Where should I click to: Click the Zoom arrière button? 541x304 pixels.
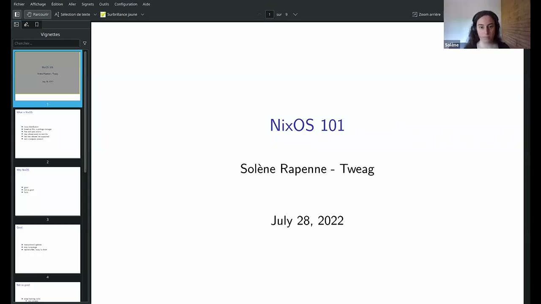(x=426, y=14)
